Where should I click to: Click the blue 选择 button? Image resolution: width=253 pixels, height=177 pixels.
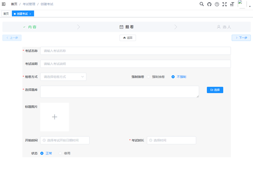click(x=215, y=90)
